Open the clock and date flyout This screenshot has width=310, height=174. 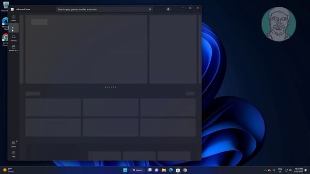coord(298,170)
